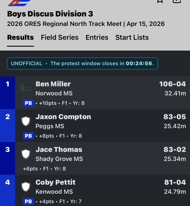
Task: Switch to the Field Series tab
Action: click(x=60, y=37)
